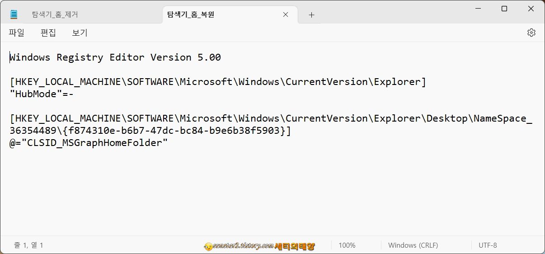Open the 편집 menu

(48, 33)
